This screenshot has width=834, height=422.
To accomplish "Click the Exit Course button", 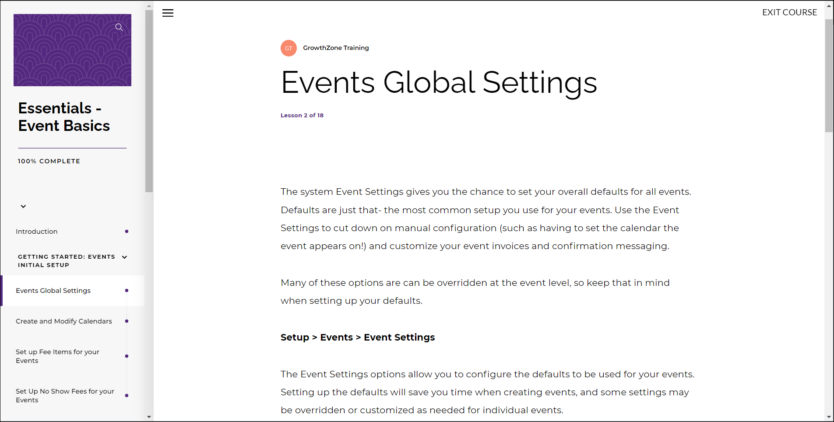I will click(x=789, y=12).
